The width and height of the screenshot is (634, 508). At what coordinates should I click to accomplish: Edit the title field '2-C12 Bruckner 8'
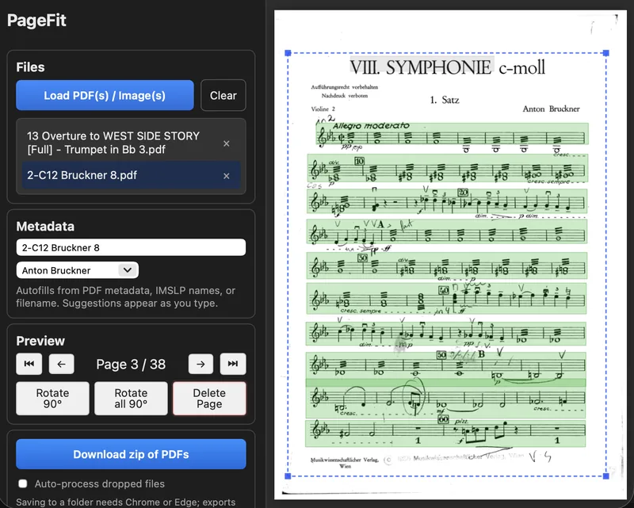pos(131,247)
